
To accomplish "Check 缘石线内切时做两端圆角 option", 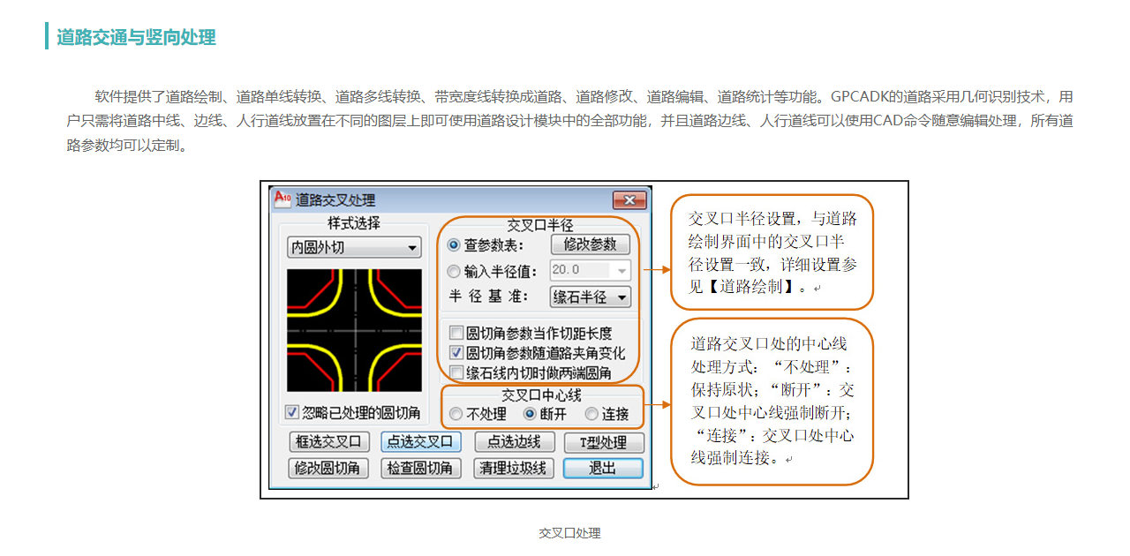I will [x=456, y=372].
